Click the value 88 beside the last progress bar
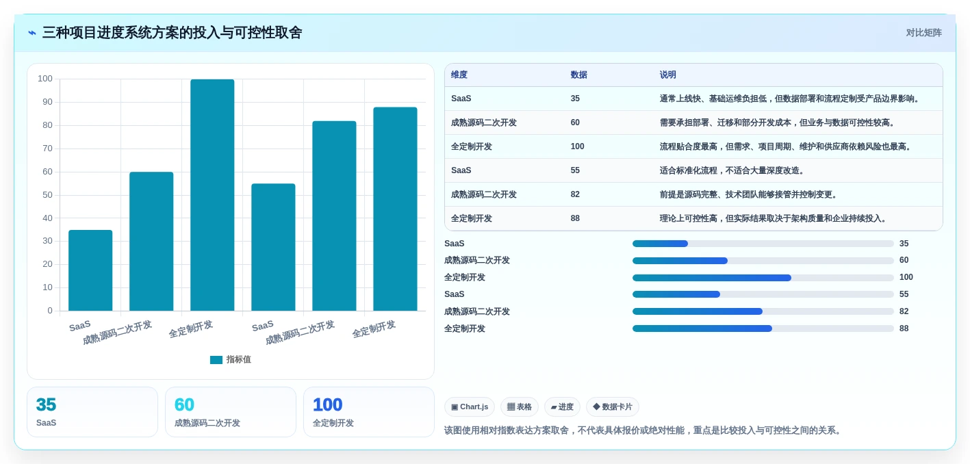Screen dimensions: 970x464 point(904,328)
